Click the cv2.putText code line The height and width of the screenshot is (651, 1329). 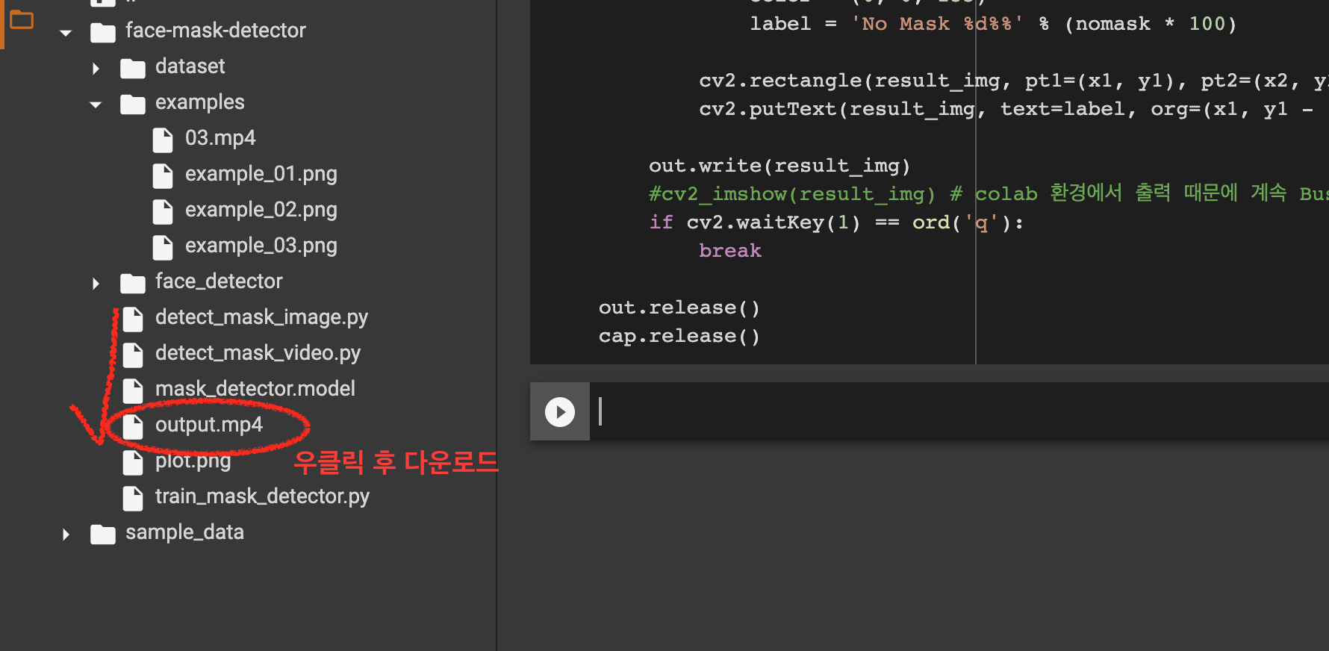[x=1006, y=109]
